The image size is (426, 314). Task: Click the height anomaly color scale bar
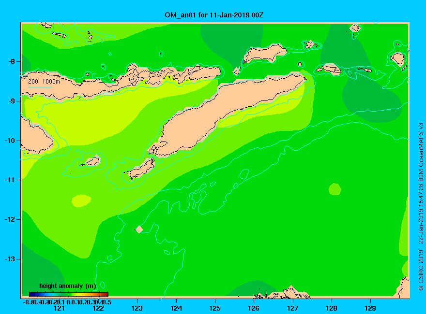69,294
